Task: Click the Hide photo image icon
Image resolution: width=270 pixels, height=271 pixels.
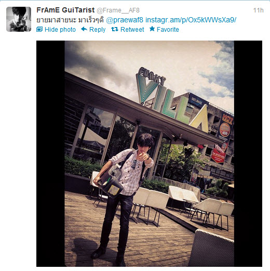Action: pos(39,29)
